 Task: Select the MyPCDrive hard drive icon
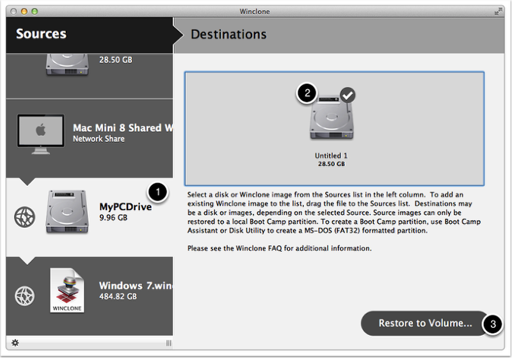pyautogui.click(x=67, y=211)
